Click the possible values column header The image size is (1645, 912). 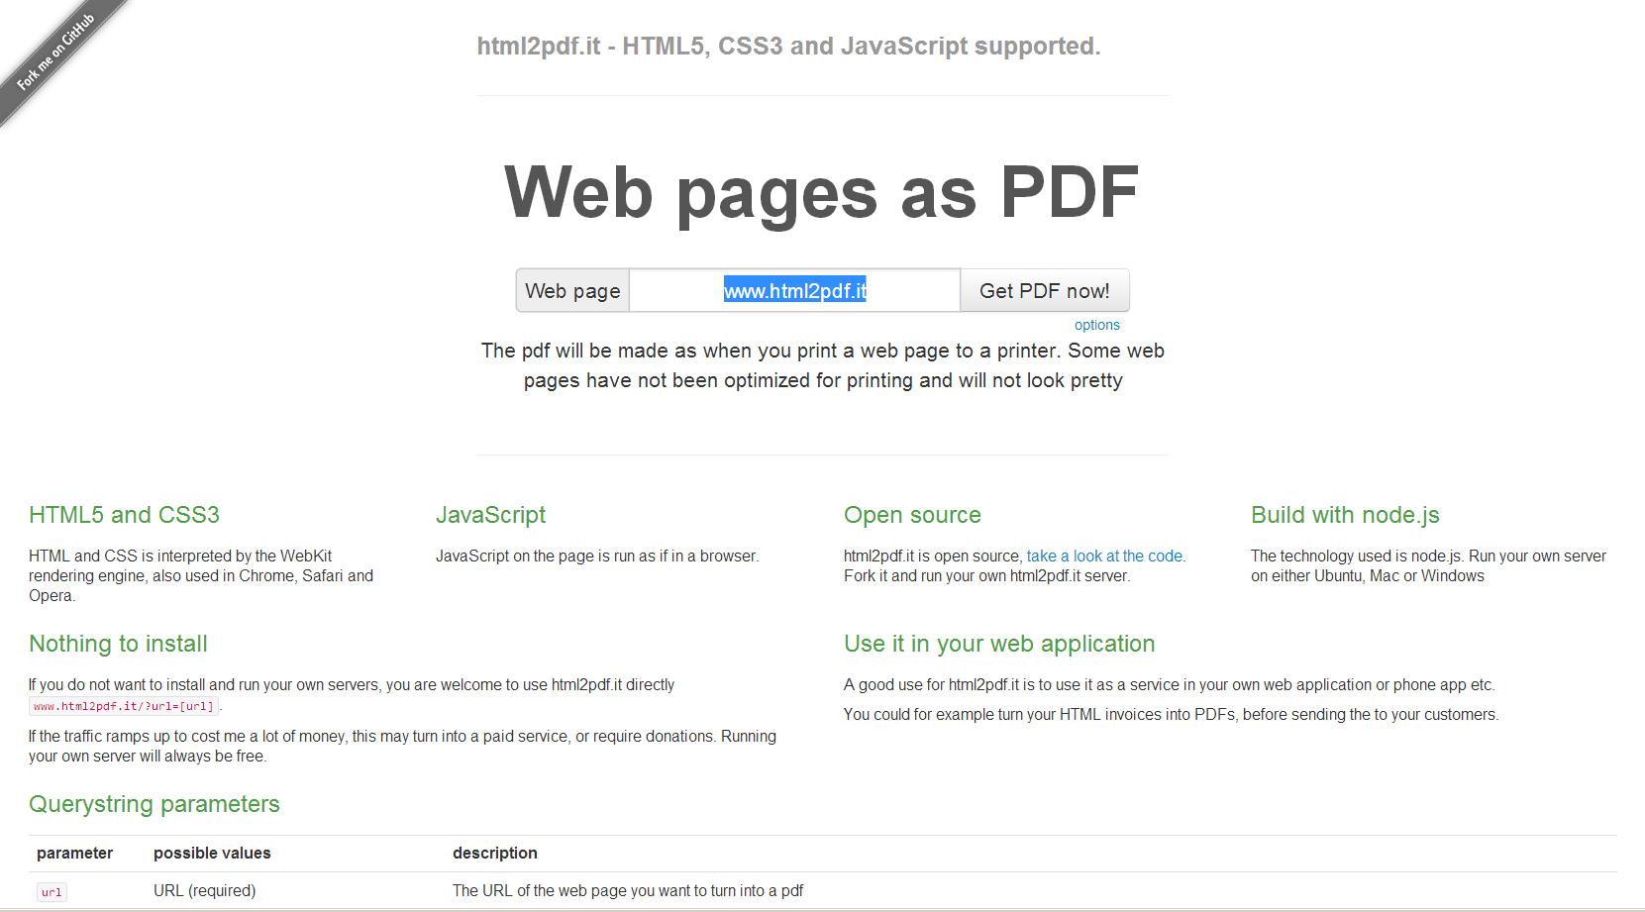tap(212, 854)
